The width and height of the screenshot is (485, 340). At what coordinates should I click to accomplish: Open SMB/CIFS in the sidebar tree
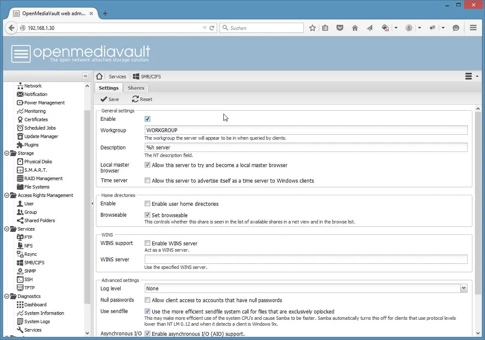click(30, 262)
